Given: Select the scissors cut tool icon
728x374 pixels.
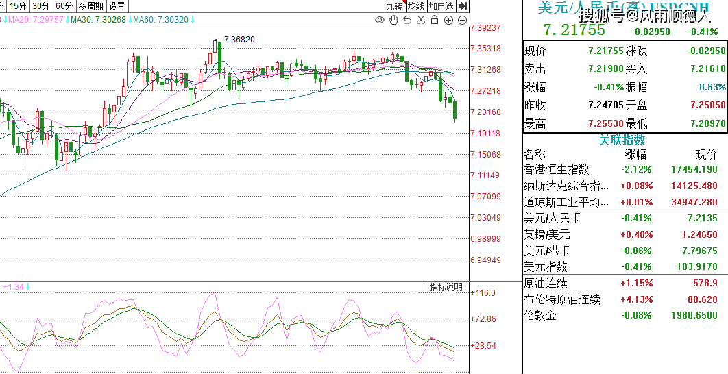Looking at the screenshot, I should 421,20.
